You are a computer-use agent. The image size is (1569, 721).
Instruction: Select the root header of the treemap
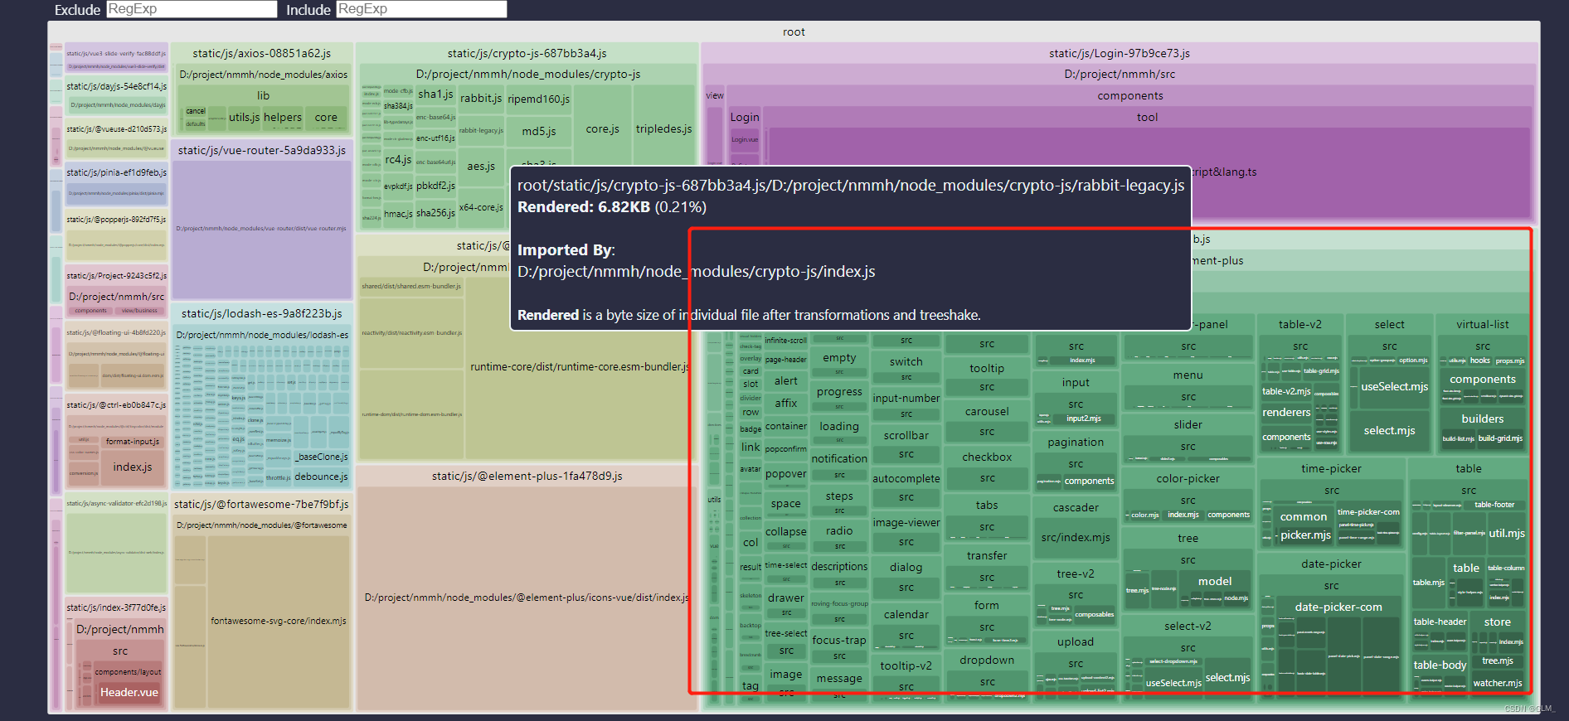click(x=794, y=31)
